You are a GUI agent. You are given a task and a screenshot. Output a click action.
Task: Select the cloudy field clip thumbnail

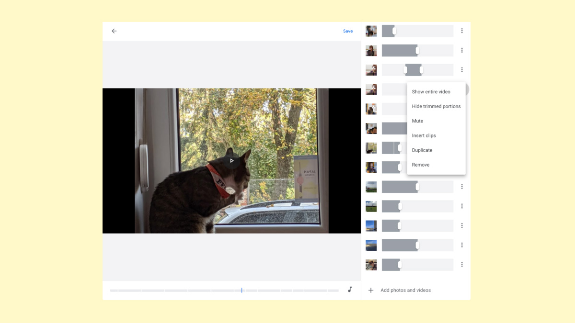coord(371,187)
